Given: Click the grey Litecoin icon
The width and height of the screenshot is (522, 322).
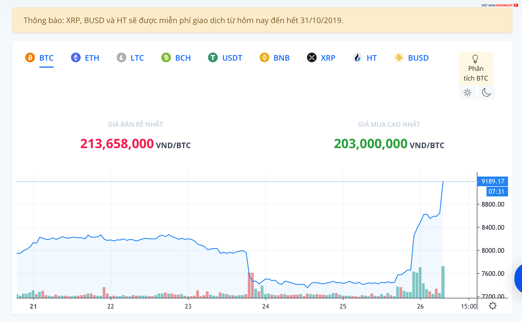Looking at the screenshot, I should (x=121, y=57).
